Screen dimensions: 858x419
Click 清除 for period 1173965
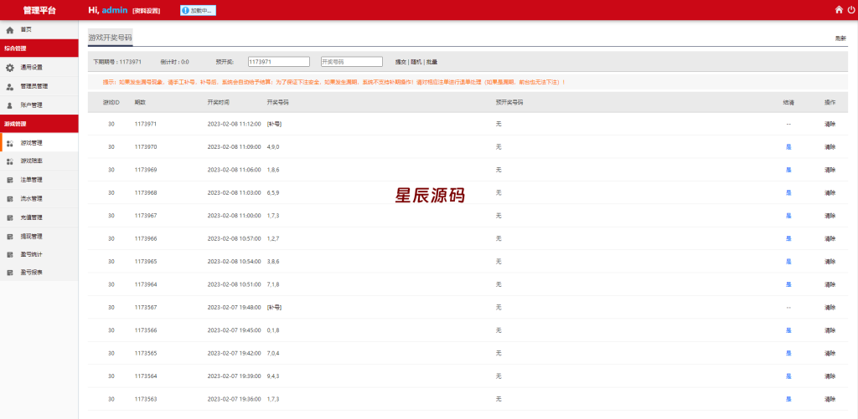[x=830, y=262]
